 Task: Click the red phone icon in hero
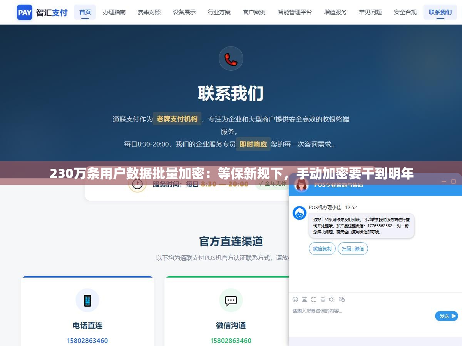pyautogui.click(x=231, y=59)
